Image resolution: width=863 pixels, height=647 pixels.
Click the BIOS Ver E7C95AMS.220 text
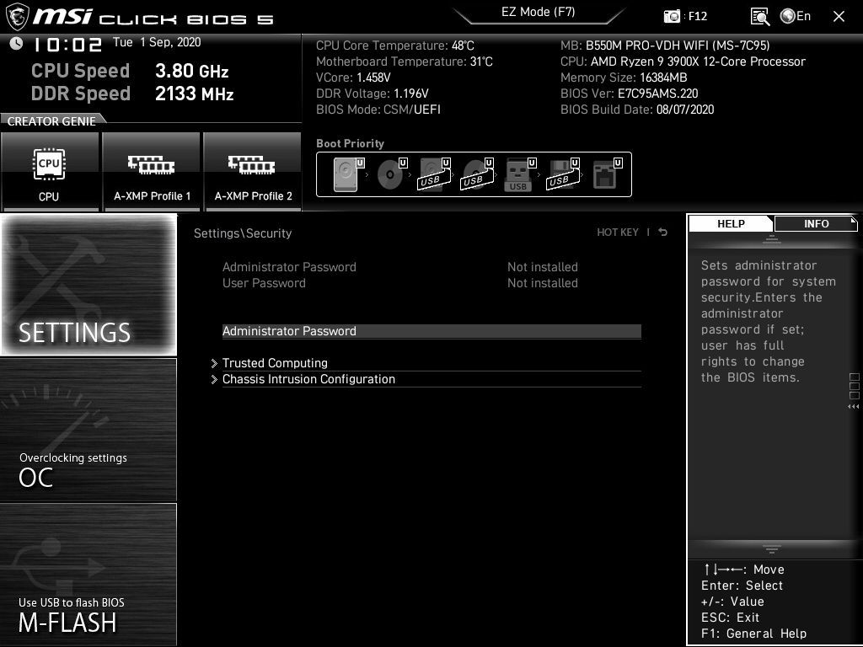click(x=629, y=94)
